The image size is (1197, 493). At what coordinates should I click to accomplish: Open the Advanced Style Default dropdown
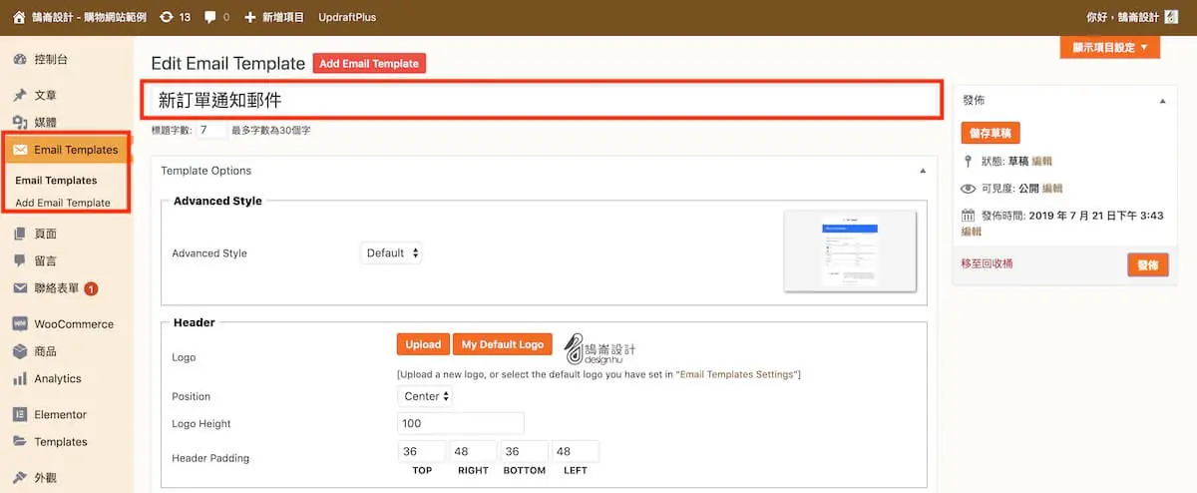(x=391, y=252)
